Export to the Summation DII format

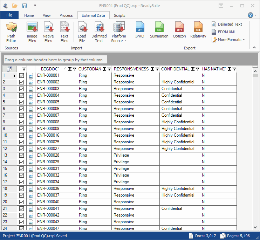click(x=159, y=30)
